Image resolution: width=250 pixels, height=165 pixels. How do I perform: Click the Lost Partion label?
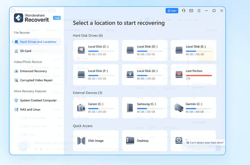point(194,71)
